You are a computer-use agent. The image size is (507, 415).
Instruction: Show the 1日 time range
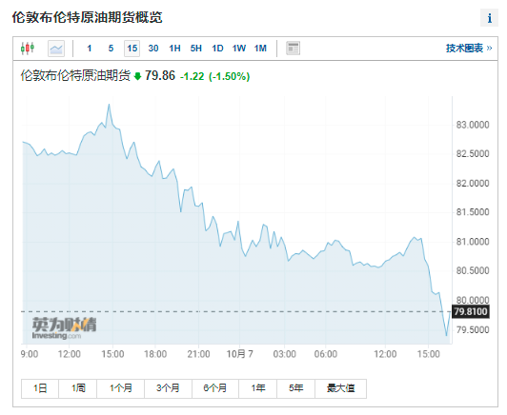(40, 388)
